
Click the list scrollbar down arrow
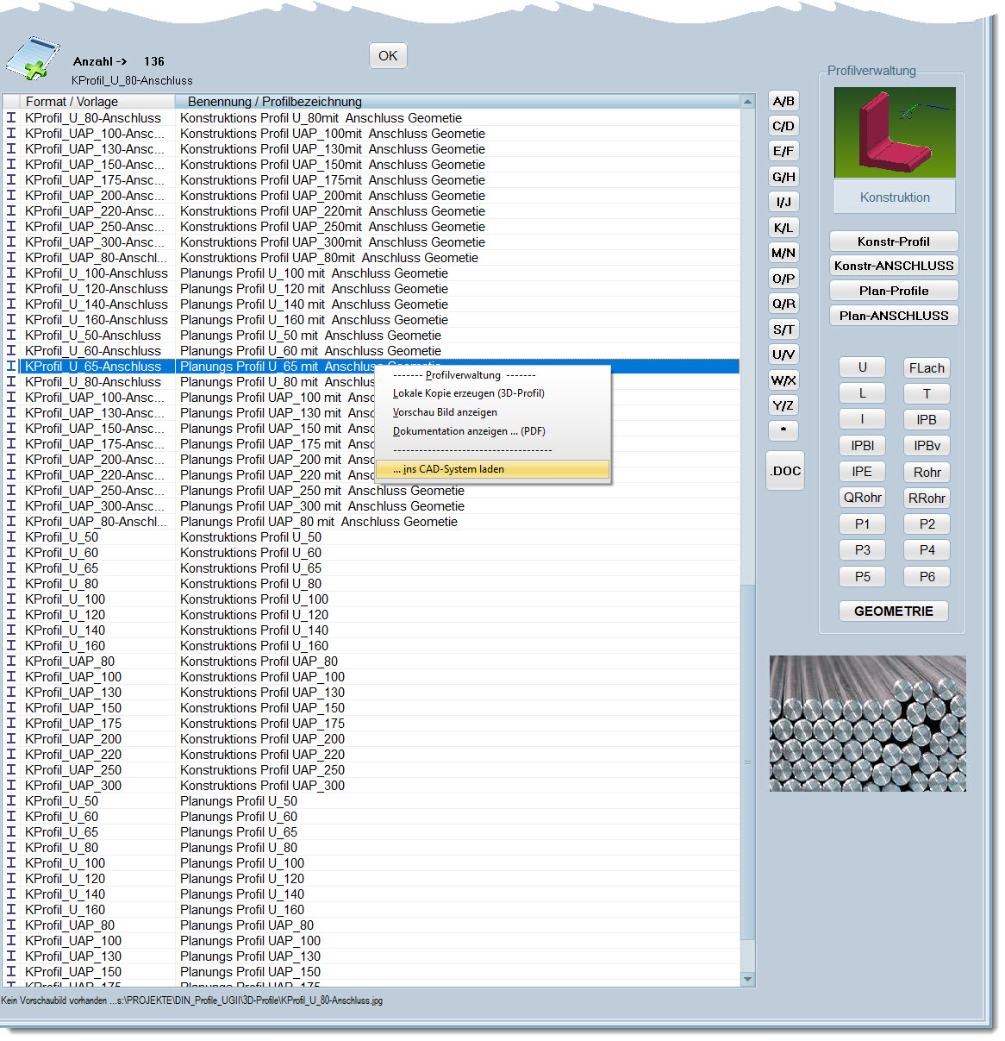(x=747, y=979)
